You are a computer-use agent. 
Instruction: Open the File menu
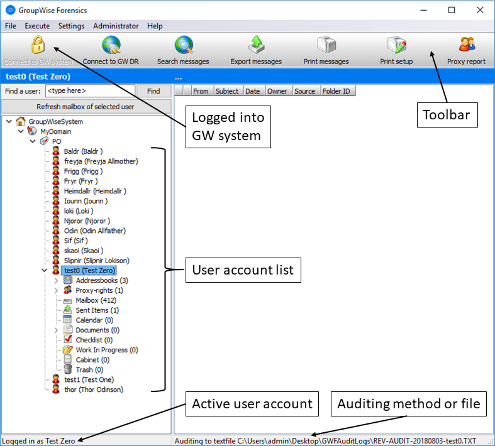[x=11, y=26]
